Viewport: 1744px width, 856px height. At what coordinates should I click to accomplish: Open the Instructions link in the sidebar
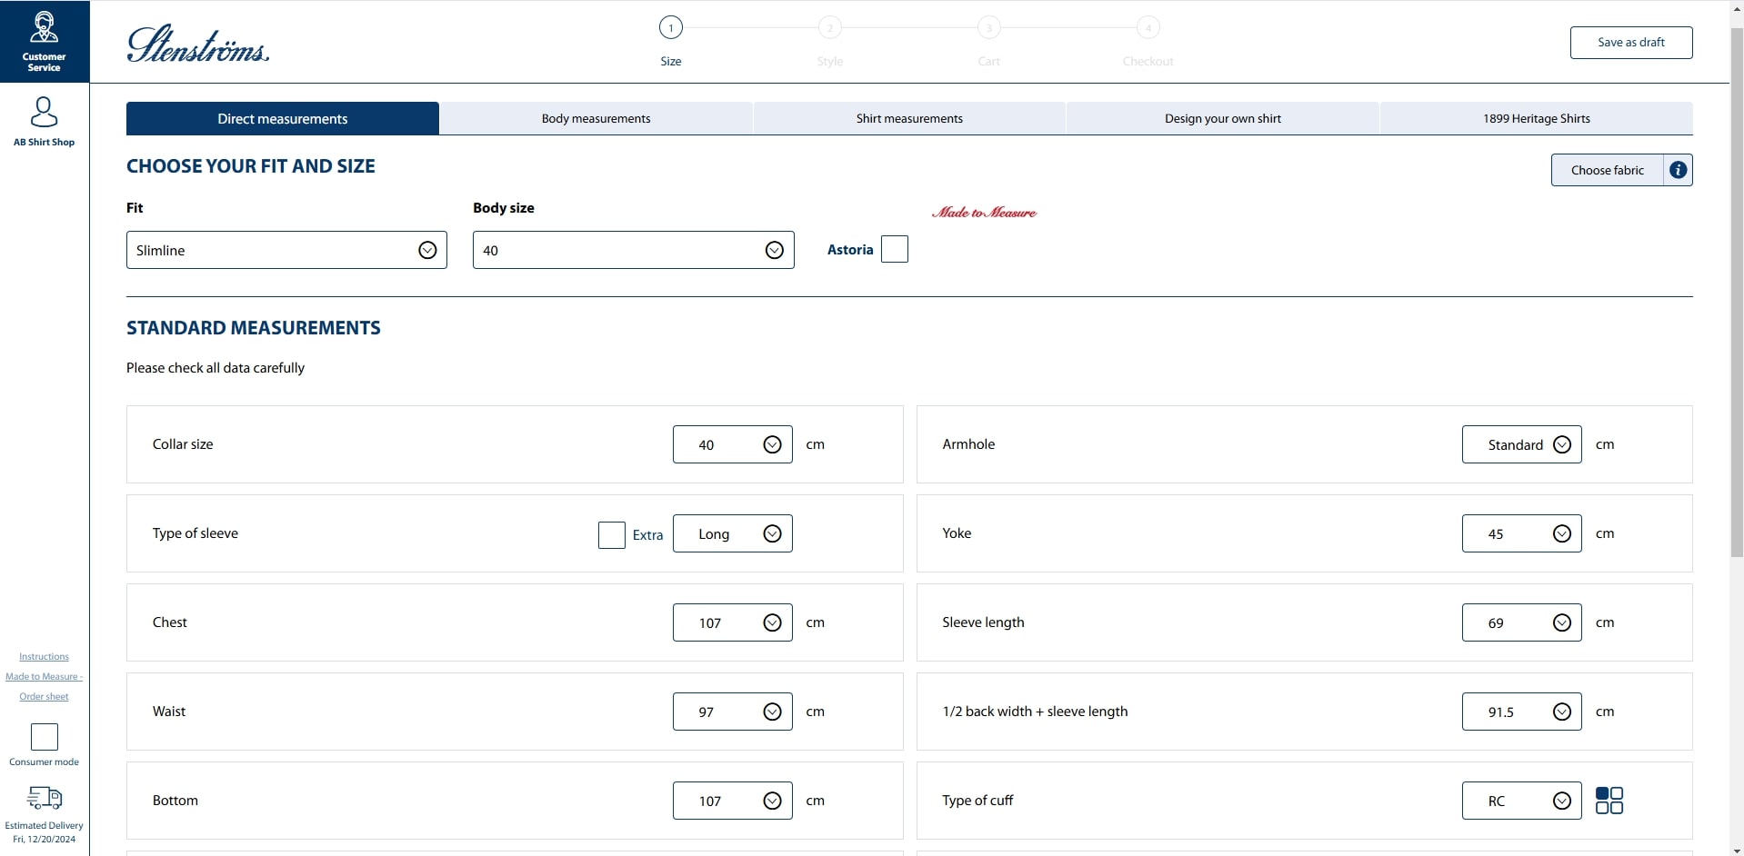tap(44, 656)
